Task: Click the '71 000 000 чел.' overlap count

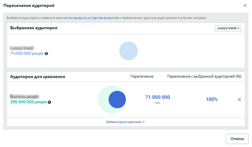Action: pos(158,99)
